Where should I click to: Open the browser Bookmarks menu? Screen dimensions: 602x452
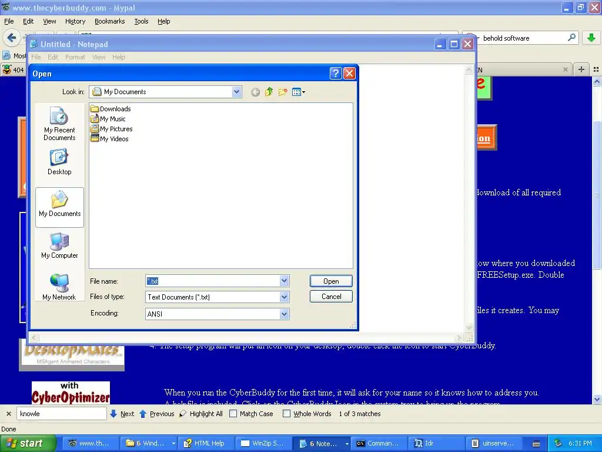[109, 21]
